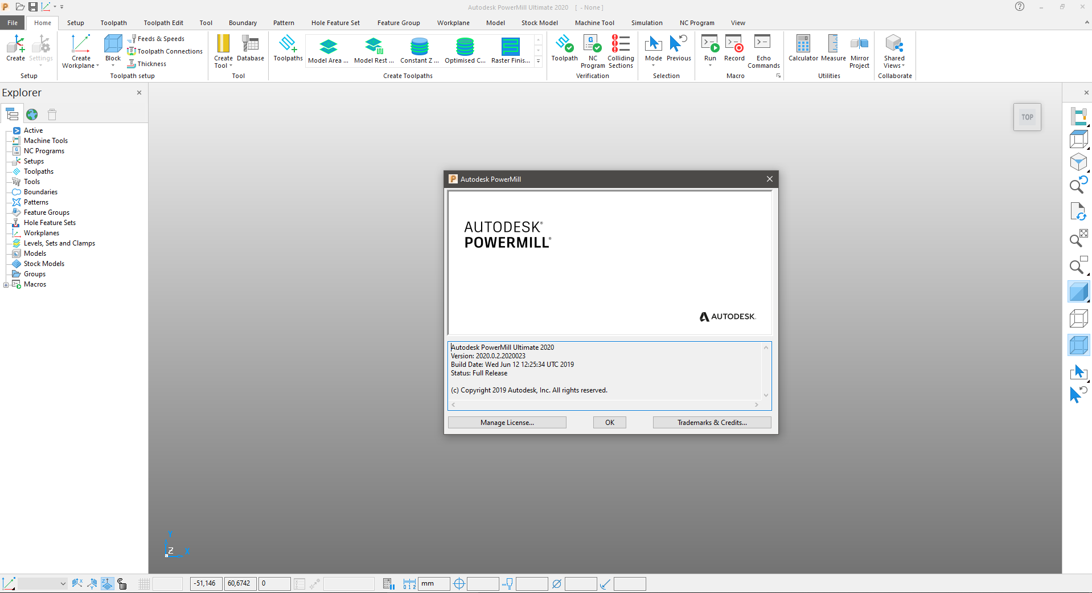
Task: Open Colliding Sections tool
Action: coord(621,51)
